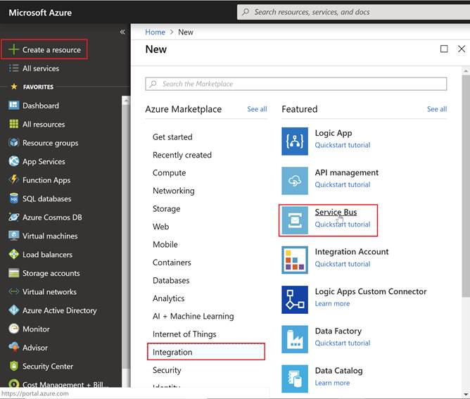Screen dimensions: 470x399
Task: Open Service Bus Quickstart tutorial link
Action: (x=343, y=224)
